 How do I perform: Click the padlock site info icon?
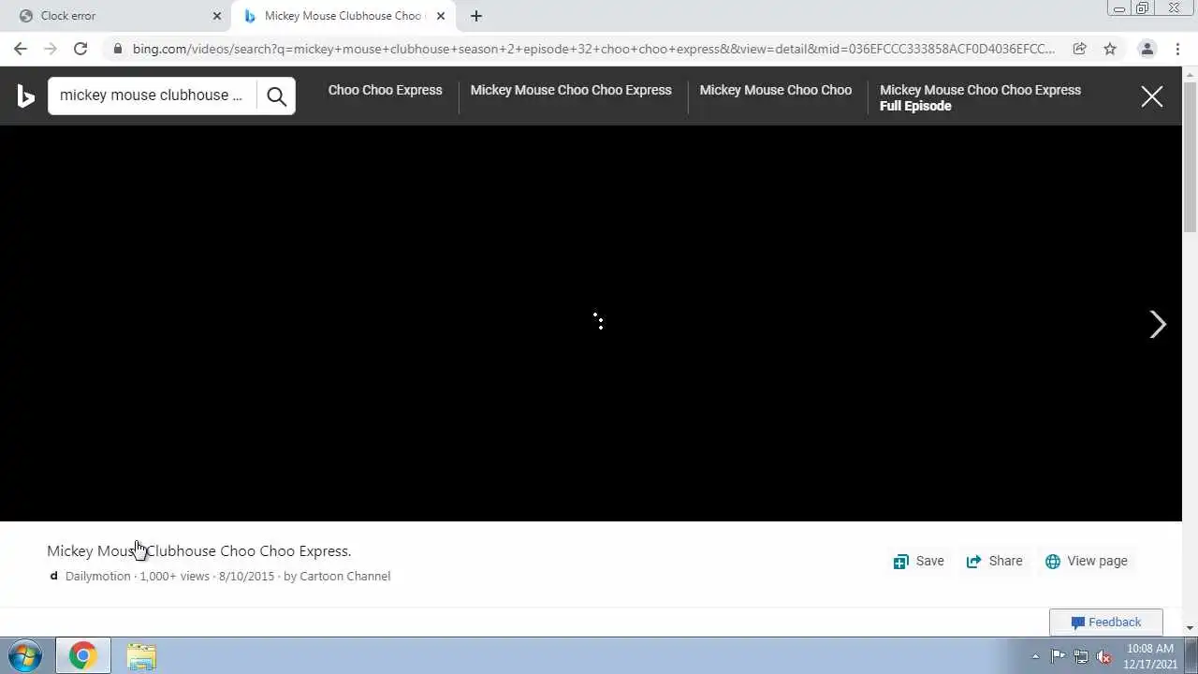[x=117, y=49]
